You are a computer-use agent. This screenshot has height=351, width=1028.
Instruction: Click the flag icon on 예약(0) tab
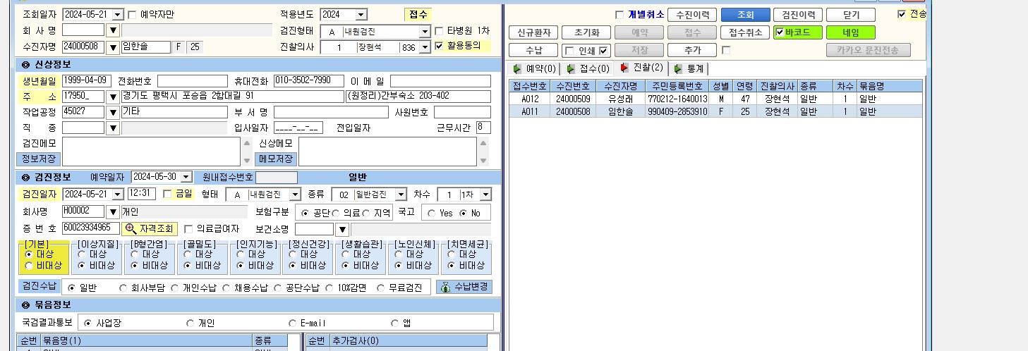517,68
